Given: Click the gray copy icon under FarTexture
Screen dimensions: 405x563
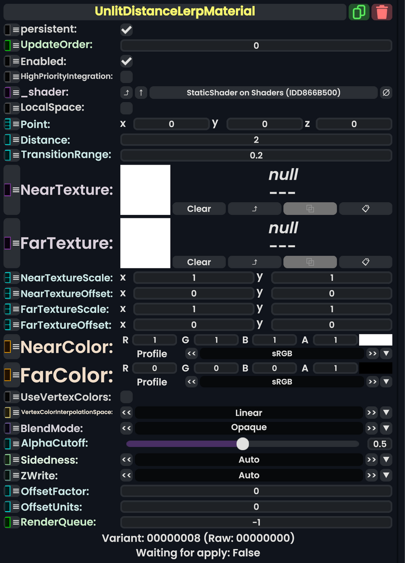Looking at the screenshot, I should tap(310, 262).
